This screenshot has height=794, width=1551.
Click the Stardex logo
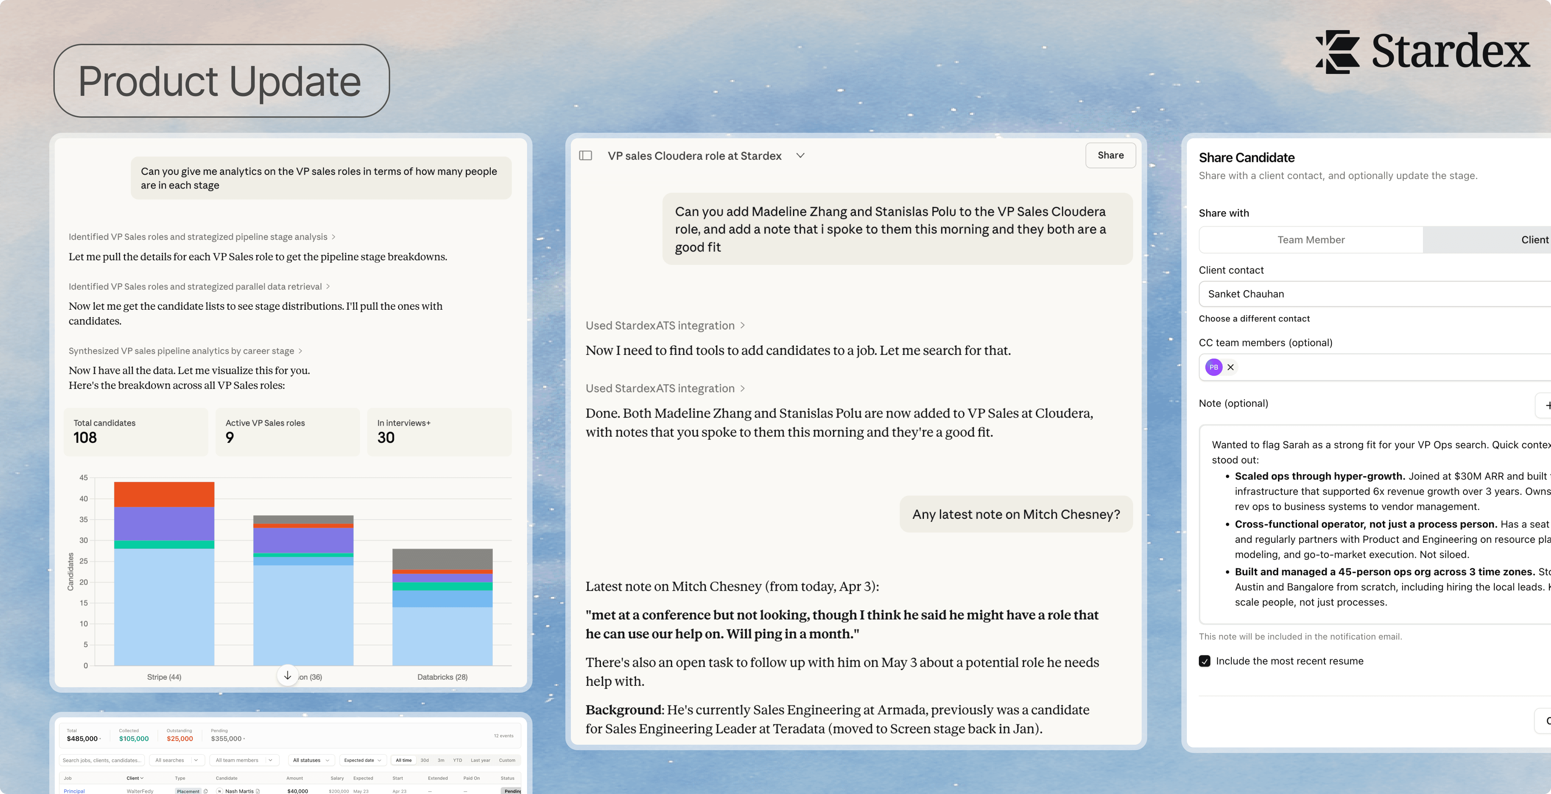[x=1422, y=52]
